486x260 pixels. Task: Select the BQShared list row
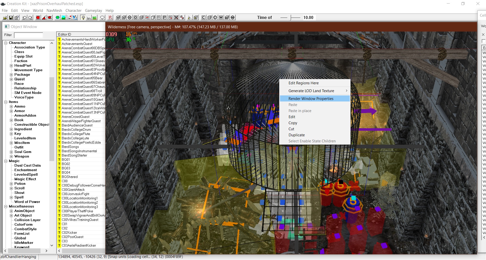tap(81, 177)
